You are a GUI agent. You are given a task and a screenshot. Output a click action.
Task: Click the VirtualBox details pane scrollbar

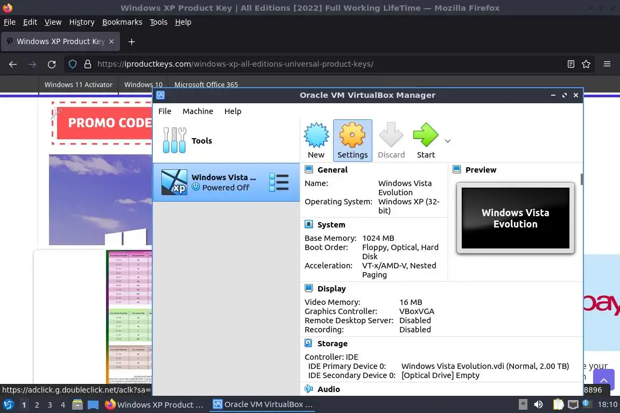pyautogui.click(x=582, y=179)
